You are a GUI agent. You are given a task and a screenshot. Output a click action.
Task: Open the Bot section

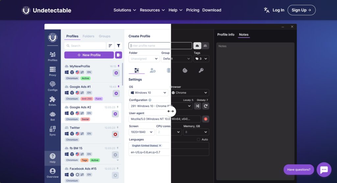[52, 116]
